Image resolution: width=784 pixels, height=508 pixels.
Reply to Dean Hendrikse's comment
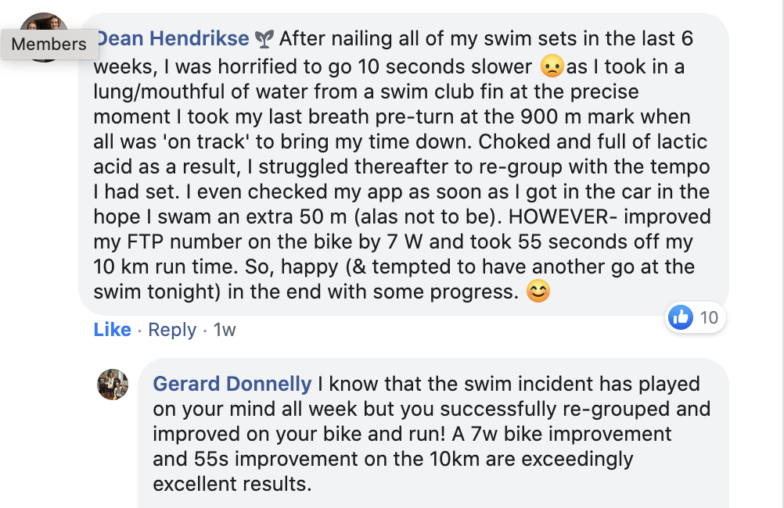171,330
